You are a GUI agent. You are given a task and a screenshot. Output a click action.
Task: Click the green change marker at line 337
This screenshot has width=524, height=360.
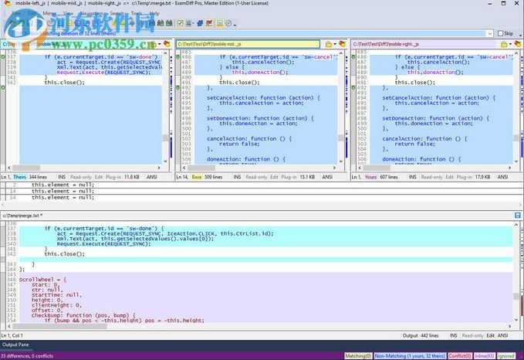coord(3,56)
